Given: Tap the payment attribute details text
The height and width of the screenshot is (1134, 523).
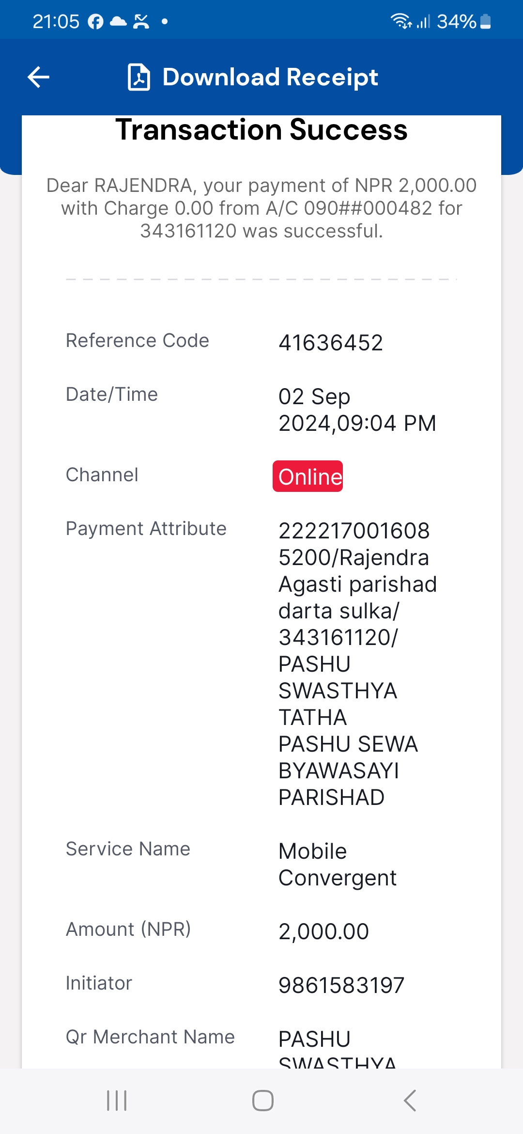Looking at the screenshot, I should tap(357, 664).
